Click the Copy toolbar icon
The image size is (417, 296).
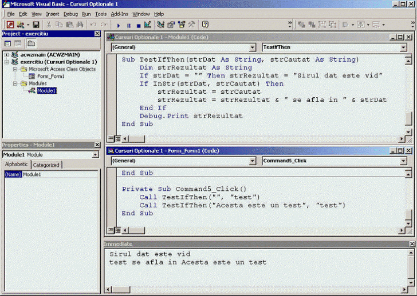click(59, 25)
